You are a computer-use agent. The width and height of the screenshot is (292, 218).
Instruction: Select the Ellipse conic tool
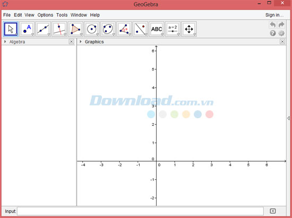point(108,29)
